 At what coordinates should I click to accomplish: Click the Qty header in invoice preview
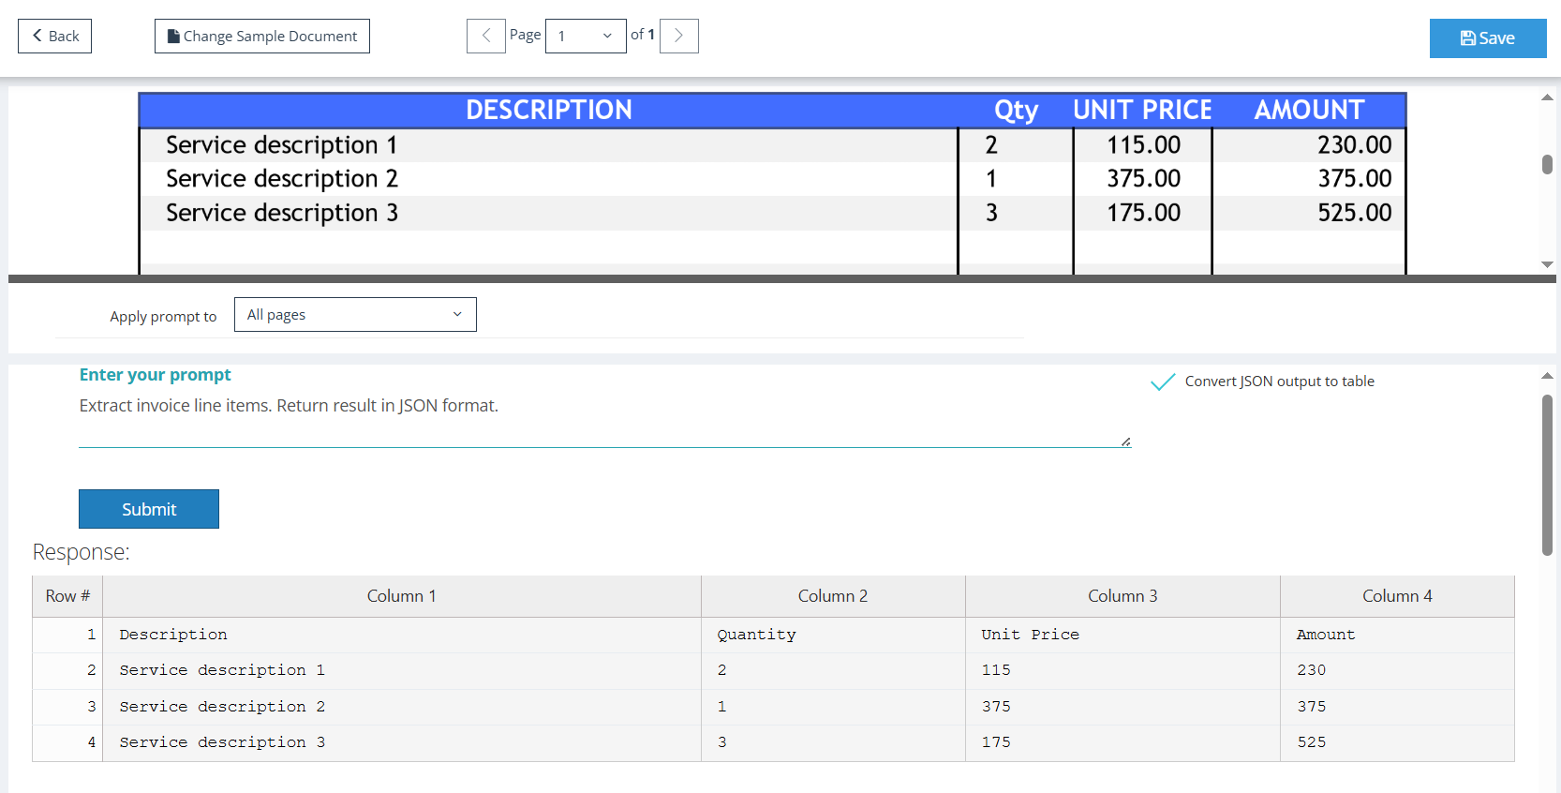1017,111
